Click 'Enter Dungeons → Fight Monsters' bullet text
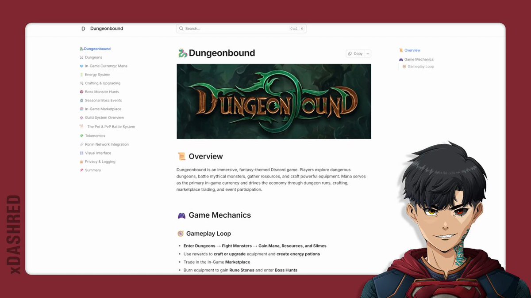This screenshot has height=298, width=531. point(255,246)
